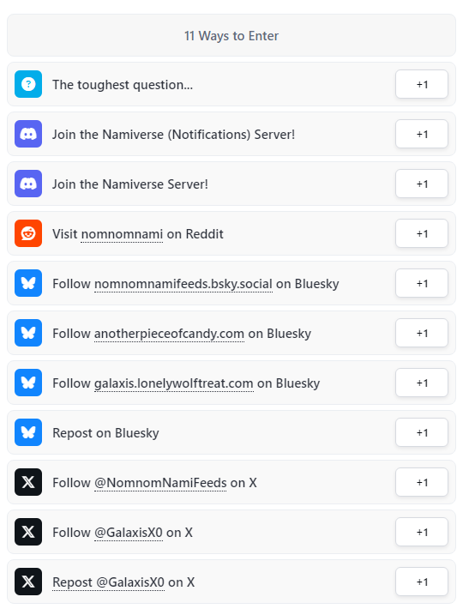The width and height of the screenshot is (463, 609).
Task: Click +1 button for Follow @GalaxisX0 on X
Action: coord(422,532)
